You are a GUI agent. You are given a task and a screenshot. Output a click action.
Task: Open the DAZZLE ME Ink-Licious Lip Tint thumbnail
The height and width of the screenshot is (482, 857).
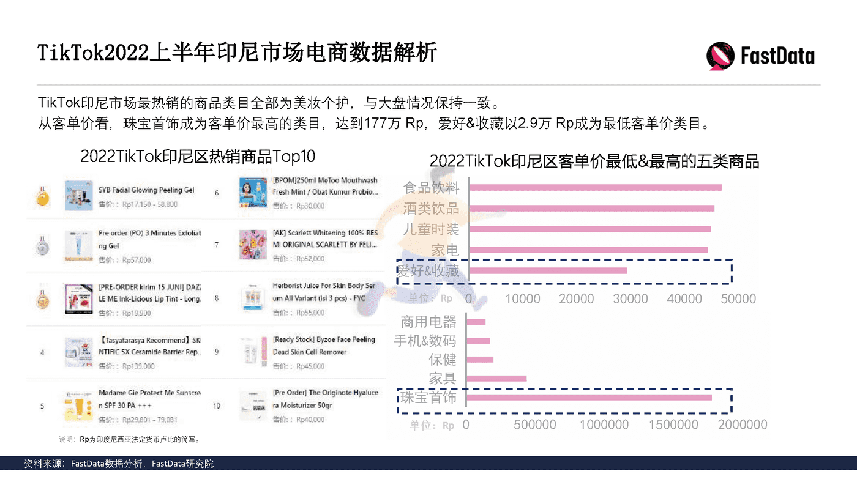pyautogui.click(x=78, y=300)
